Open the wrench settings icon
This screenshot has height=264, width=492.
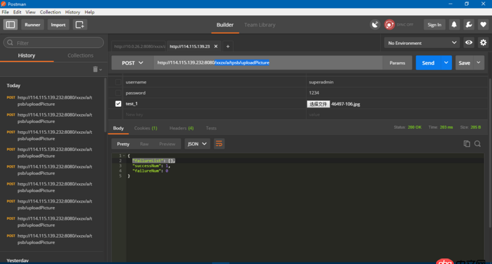pos(468,25)
